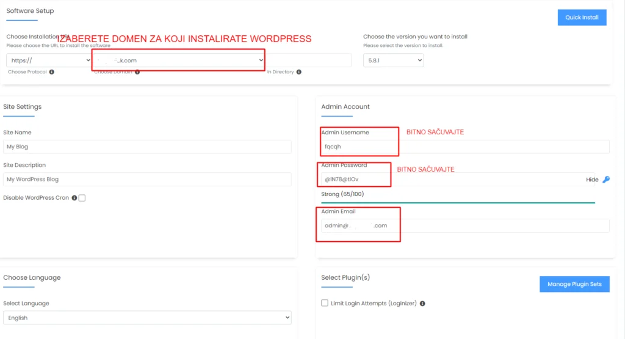Click the WordPress Cron info icon

click(x=74, y=198)
